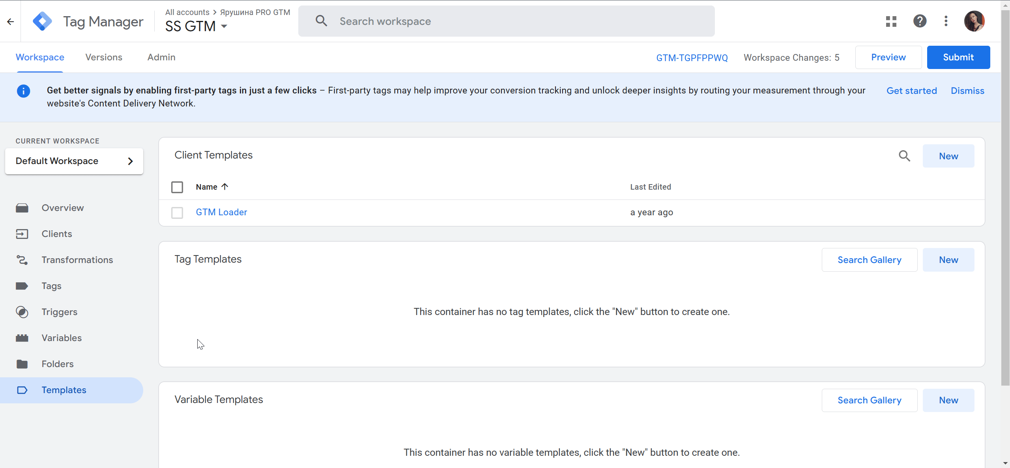Click the Transformations icon in the sidebar
1010x468 pixels.
pos(22,260)
